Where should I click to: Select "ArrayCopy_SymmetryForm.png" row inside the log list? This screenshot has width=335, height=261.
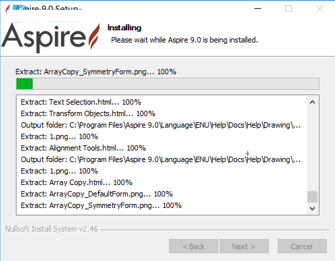tap(101, 205)
